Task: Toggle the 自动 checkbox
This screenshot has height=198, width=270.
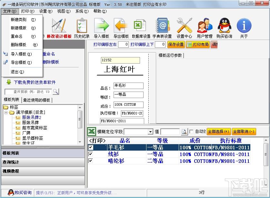Action: (191, 132)
